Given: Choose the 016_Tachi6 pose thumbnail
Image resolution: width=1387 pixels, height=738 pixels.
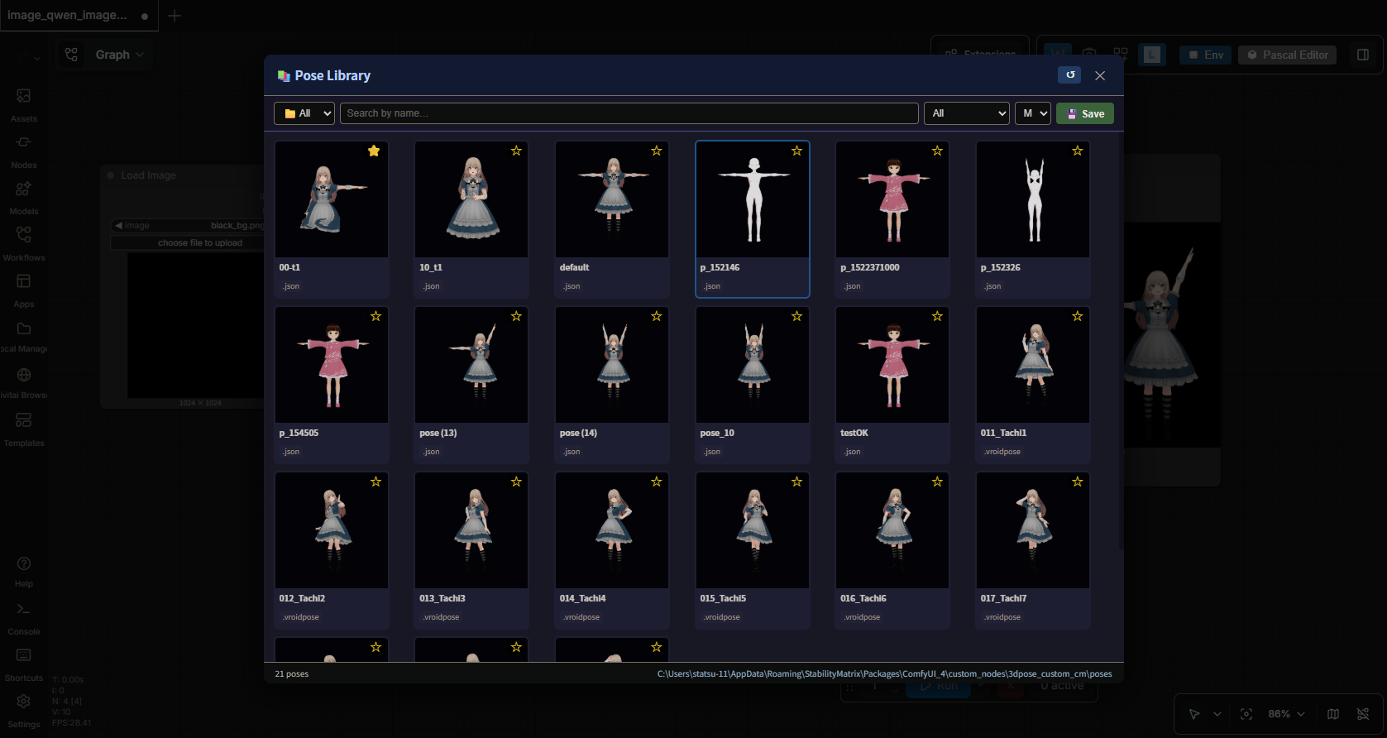Looking at the screenshot, I should pyautogui.click(x=892, y=530).
